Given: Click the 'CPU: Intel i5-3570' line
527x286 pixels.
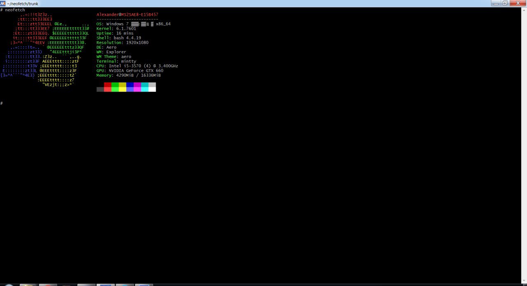Looking at the screenshot, I should 138,66.
